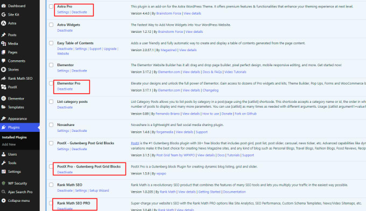
Task: Click the Media icon in sidebar
Action: coord(4,44)
